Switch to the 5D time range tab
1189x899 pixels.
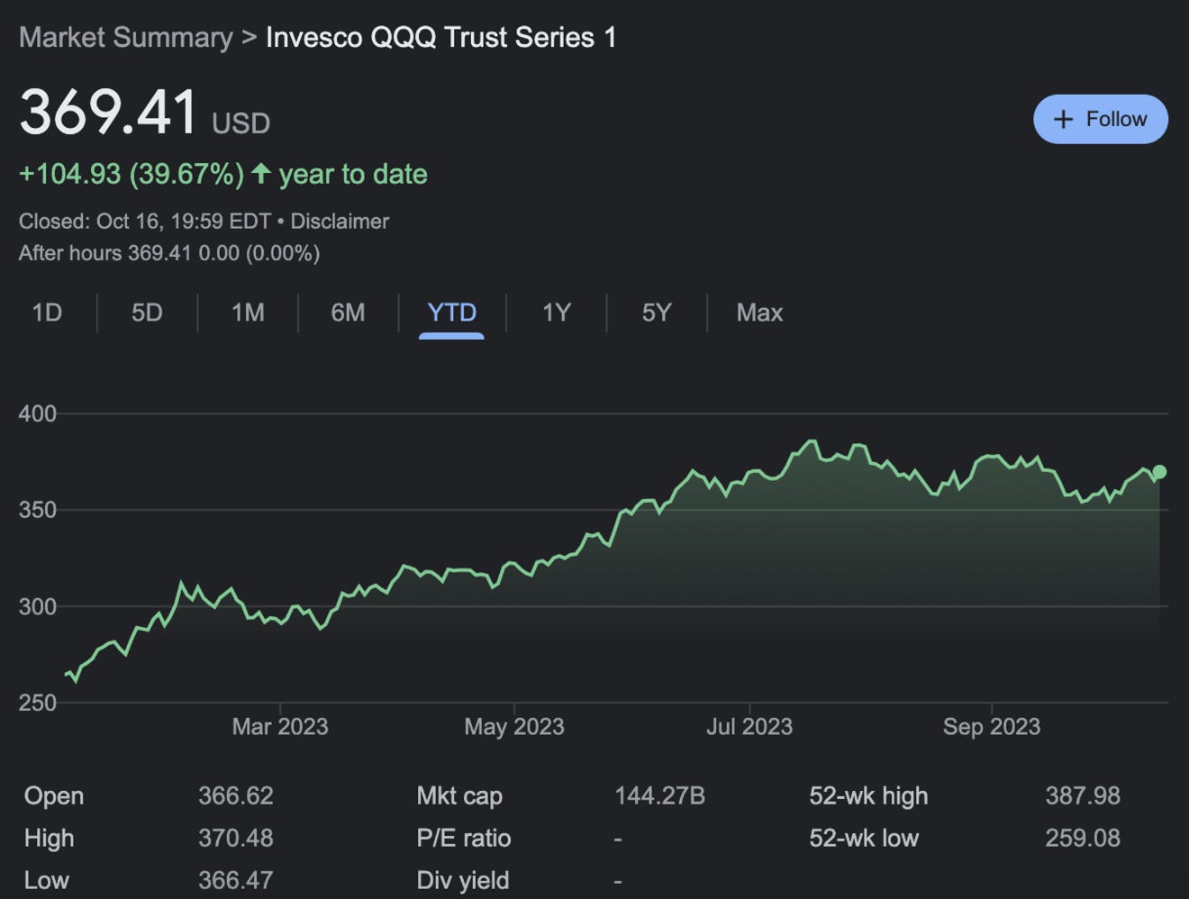[x=147, y=313]
